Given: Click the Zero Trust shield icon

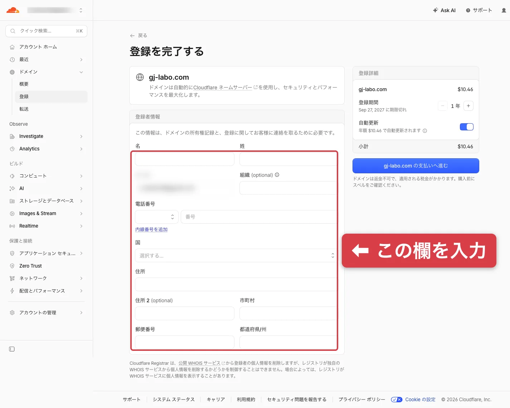Looking at the screenshot, I should click(12, 266).
